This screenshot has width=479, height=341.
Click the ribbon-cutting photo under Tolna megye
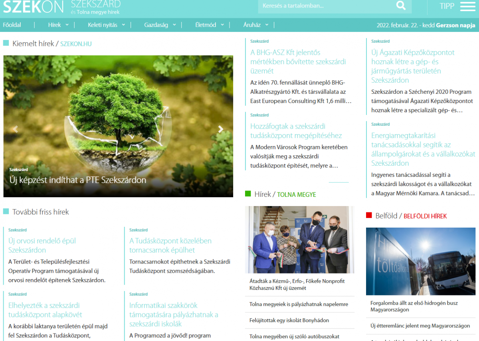300,239
